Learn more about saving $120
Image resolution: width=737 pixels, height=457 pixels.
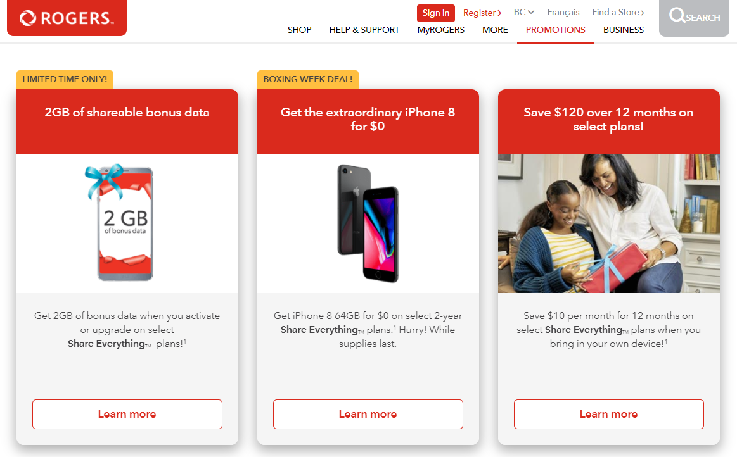coord(609,414)
